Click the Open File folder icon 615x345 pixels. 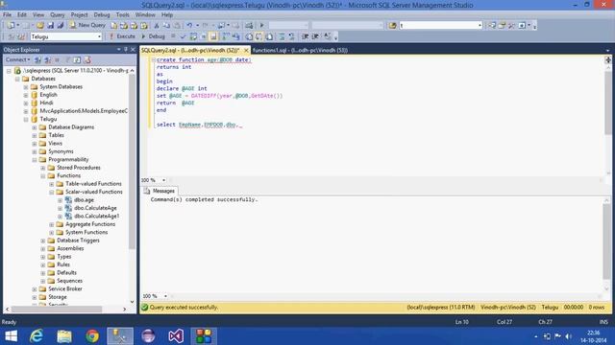tap(40, 26)
